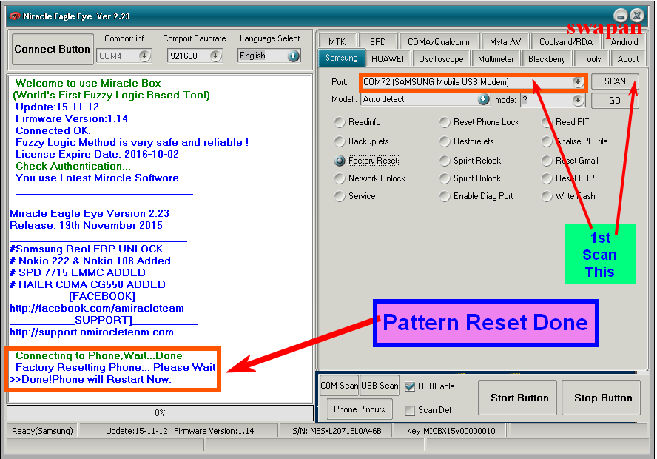Expand the Port COM72 dropdown arrow
Viewport: 657px width, 459px height.
[578, 81]
